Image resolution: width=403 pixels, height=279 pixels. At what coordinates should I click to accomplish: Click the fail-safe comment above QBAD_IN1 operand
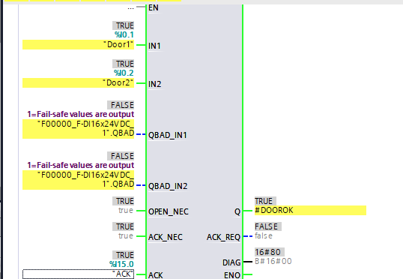pyautogui.click(x=81, y=114)
